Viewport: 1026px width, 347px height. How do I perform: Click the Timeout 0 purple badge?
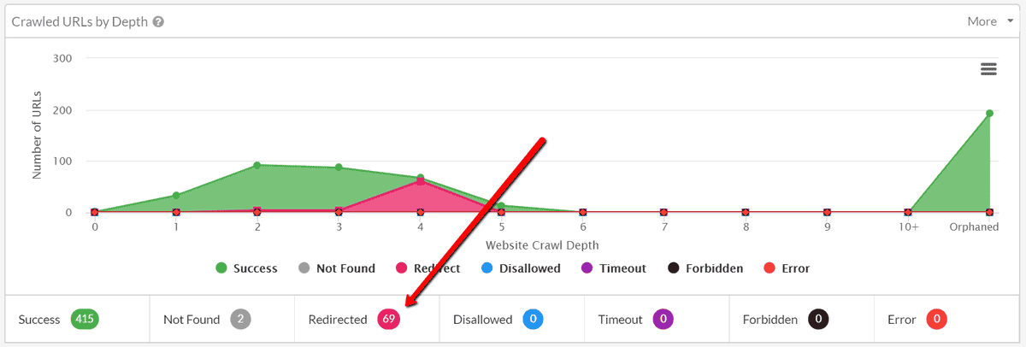(663, 320)
